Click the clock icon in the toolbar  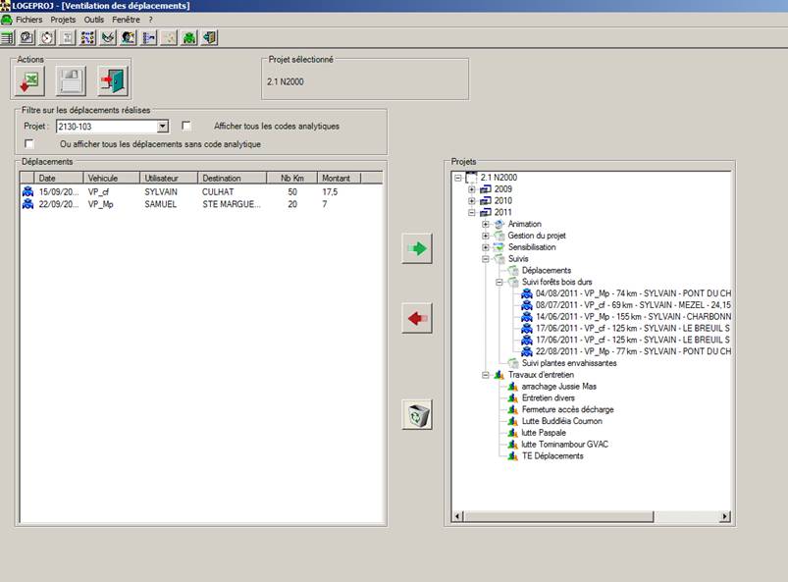tap(46, 37)
